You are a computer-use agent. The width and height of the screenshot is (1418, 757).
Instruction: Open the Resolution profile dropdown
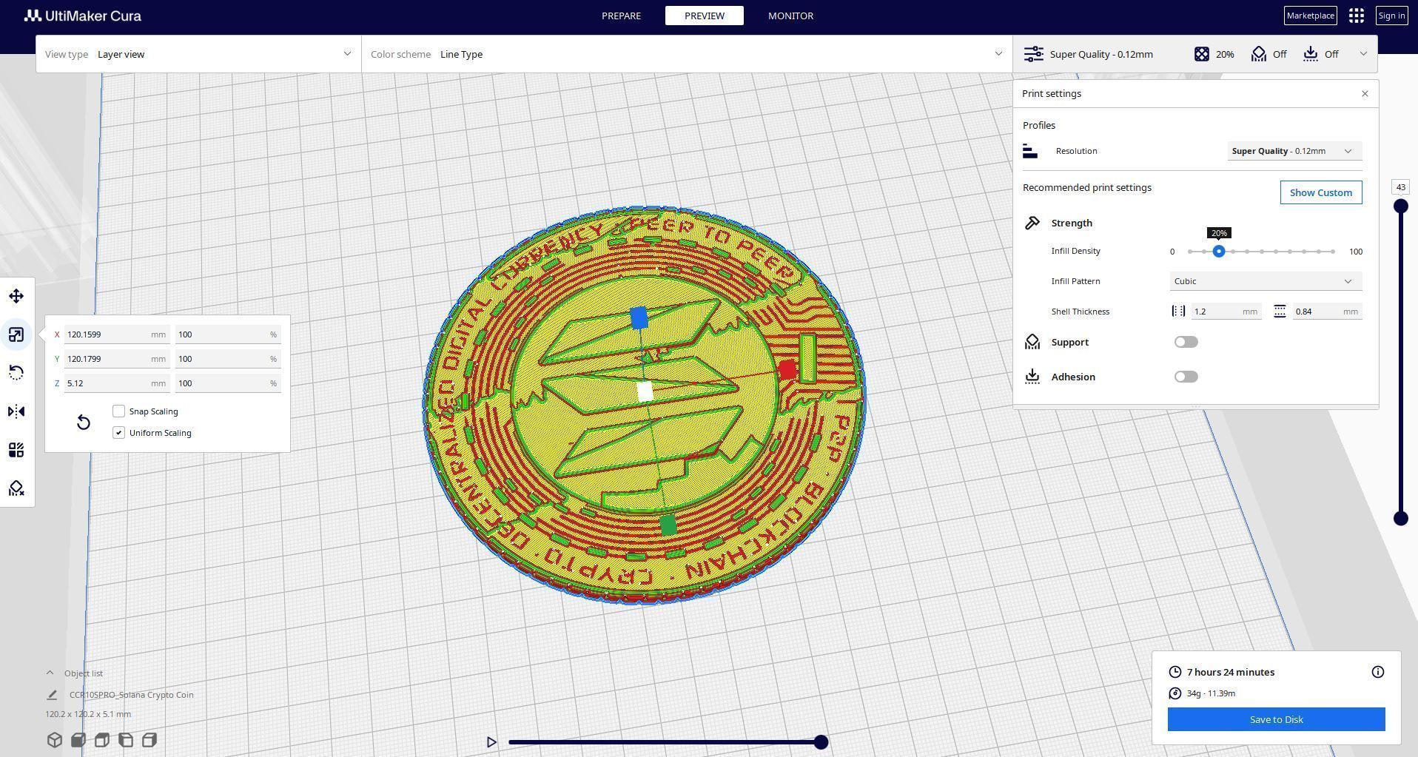click(x=1294, y=151)
